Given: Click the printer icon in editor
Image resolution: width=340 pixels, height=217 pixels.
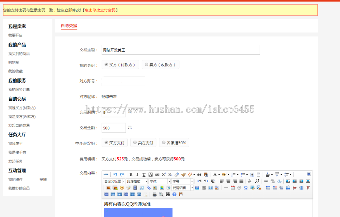Looking at the screenshot, I should [x=155, y=194].
